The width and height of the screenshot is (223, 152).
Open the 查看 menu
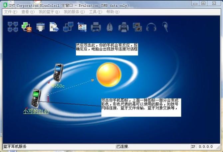tap(28, 12)
